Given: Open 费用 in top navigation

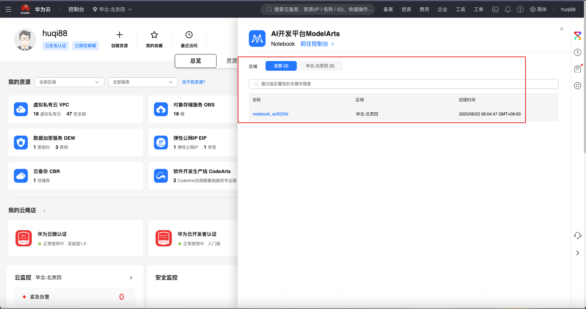Looking at the screenshot, I should coord(424,9).
